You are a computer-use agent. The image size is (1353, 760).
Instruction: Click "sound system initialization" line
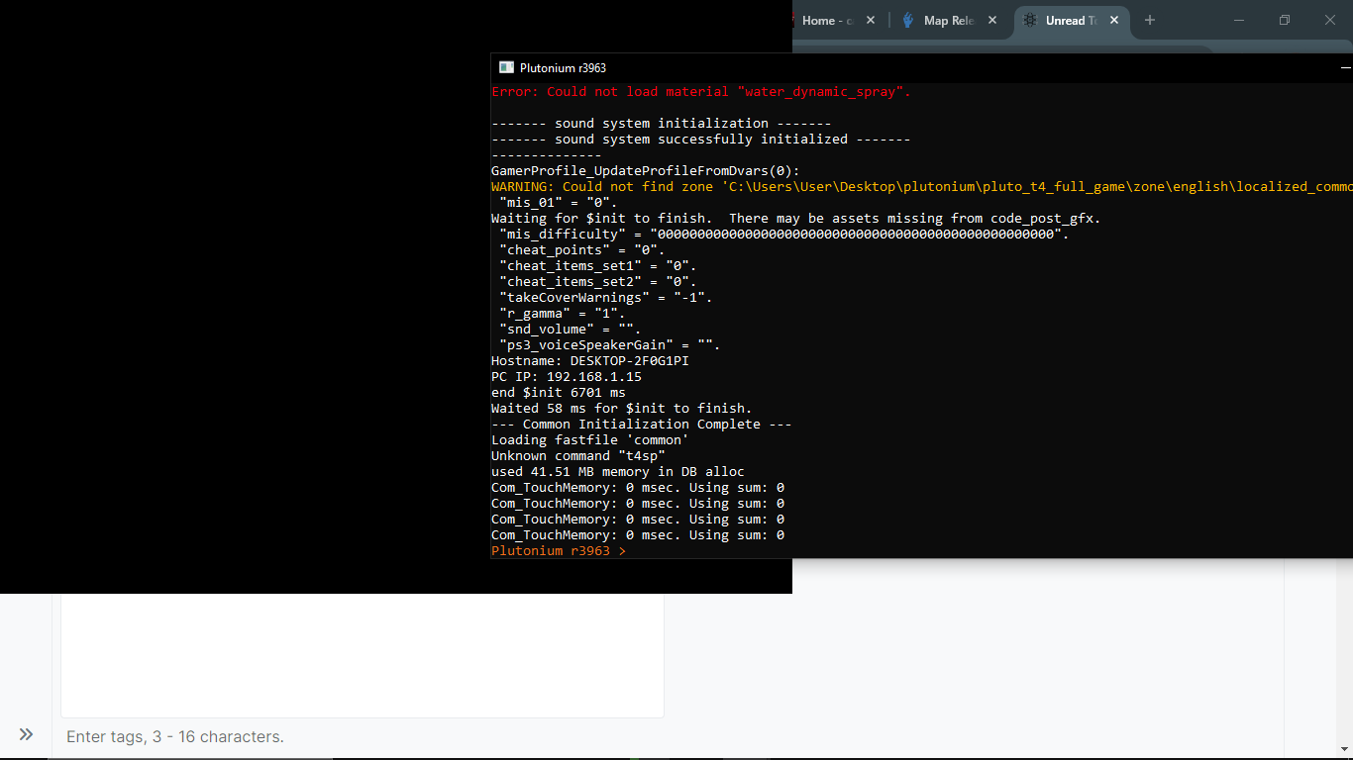[x=662, y=124]
